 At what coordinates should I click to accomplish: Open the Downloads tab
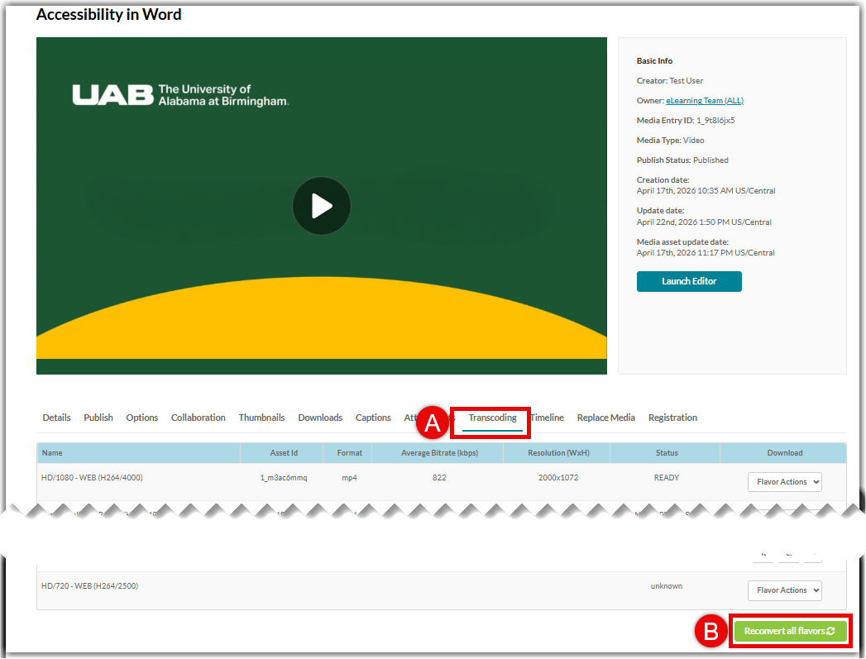[x=320, y=418]
